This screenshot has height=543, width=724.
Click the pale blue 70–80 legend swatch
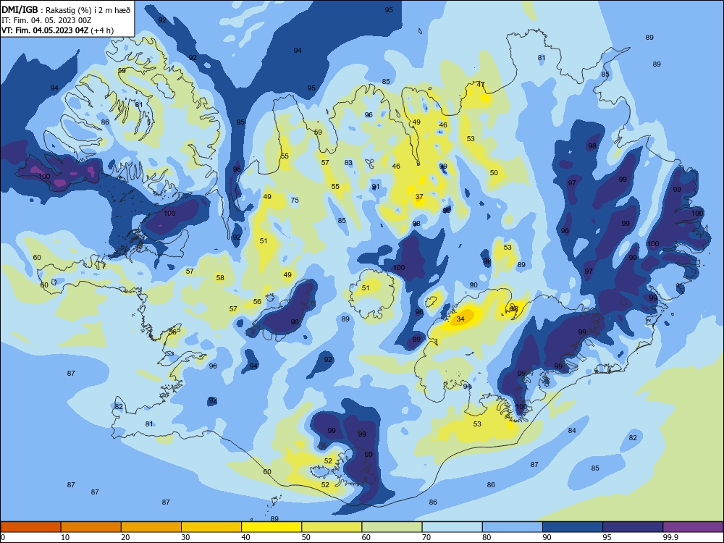pyautogui.click(x=452, y=527)
